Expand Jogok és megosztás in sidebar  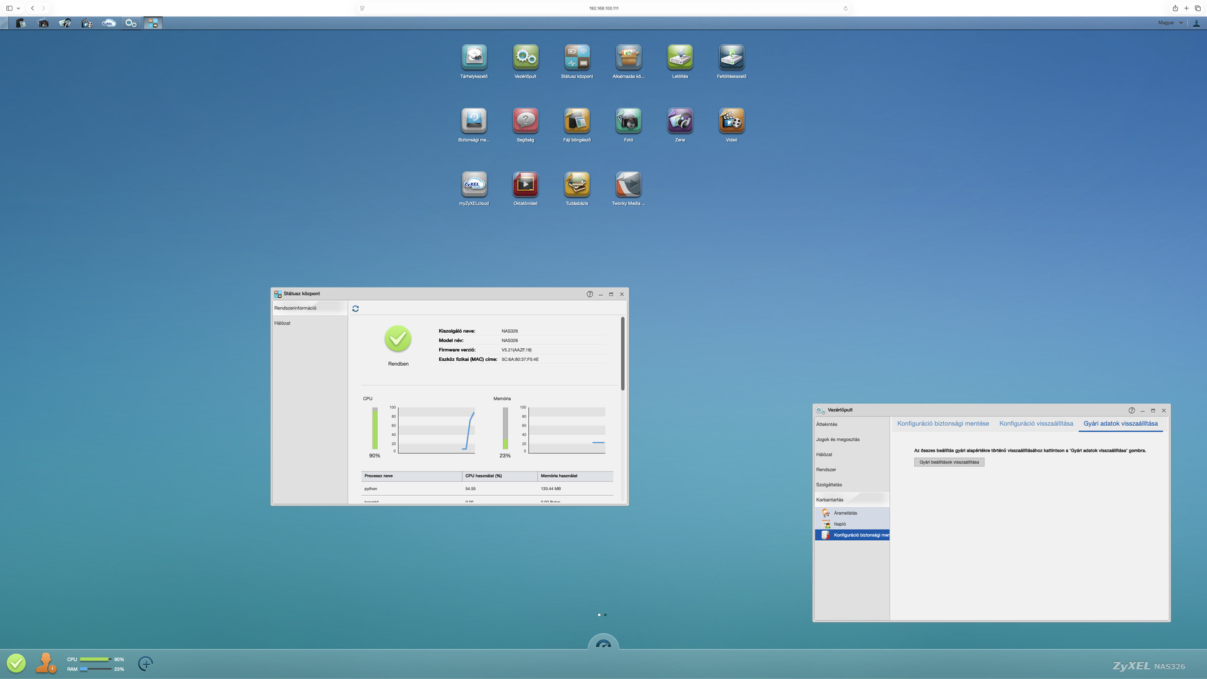(838, 440)
